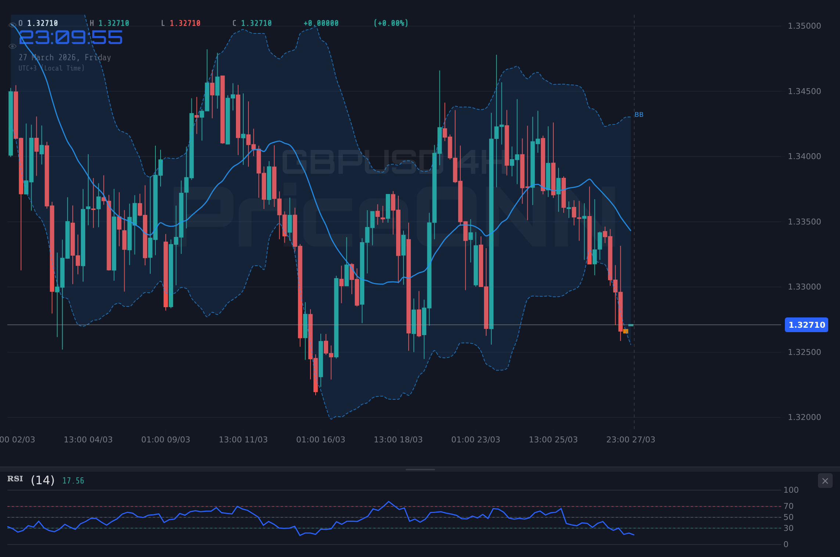The width and height of the screenshot is (840, 557).
Task: Click the orange marker under the latest candle
Action: [x=625, y=332]
